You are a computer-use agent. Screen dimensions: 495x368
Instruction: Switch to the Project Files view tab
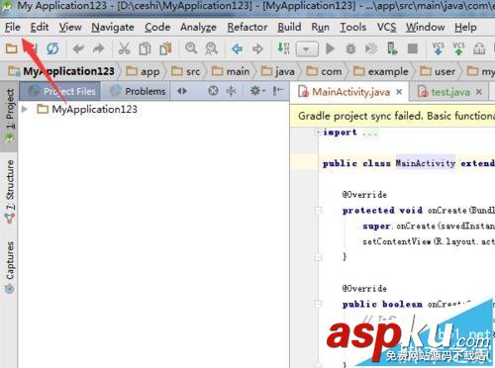60,91
